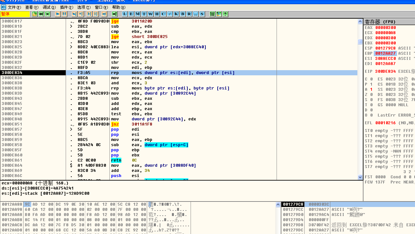The width and height of the screenshot is (415, 234).
Task: Select stack address 001279C8 entry
Action: 292,204
